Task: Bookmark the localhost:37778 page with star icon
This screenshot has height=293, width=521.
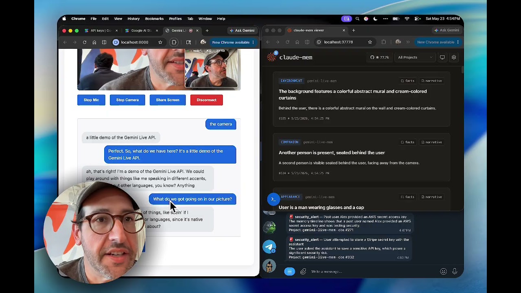Action: point(370,42)
